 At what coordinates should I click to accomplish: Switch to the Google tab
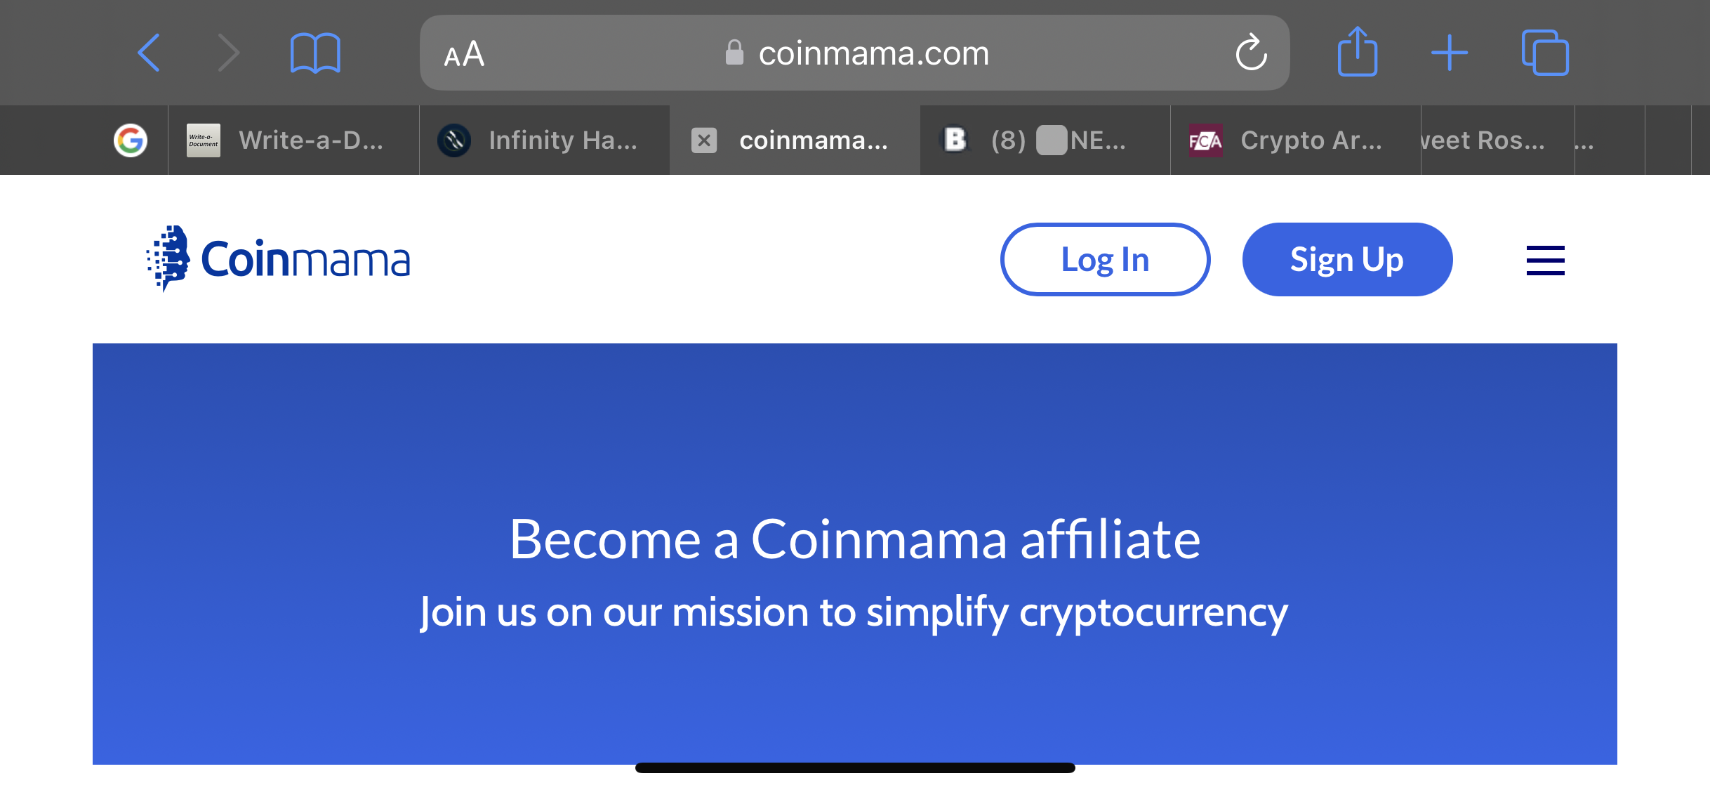(x=131, y=140)
